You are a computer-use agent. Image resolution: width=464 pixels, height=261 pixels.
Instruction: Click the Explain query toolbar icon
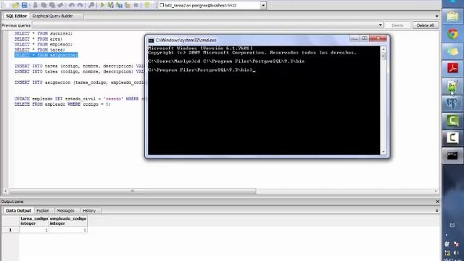(128, 5)
